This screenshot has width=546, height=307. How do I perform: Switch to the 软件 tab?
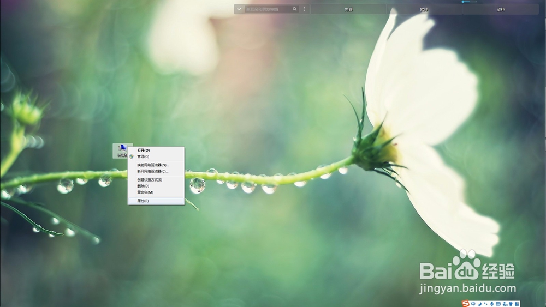(x=424, y=9)
